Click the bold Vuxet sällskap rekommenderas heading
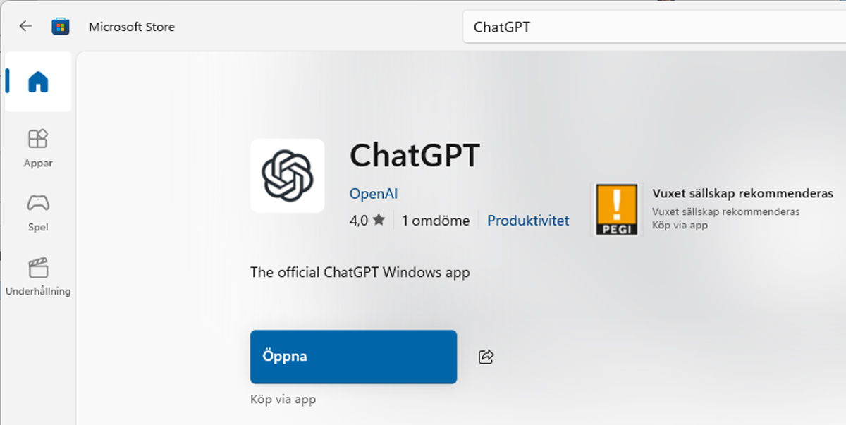Viewport: 846px width, 425px height. point(742,194)
